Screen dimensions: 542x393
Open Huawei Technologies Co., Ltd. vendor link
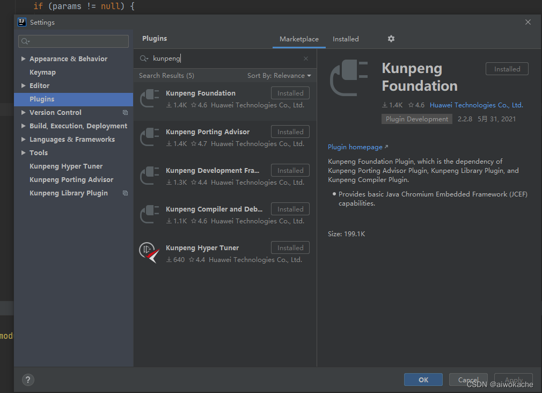(477, 105)
